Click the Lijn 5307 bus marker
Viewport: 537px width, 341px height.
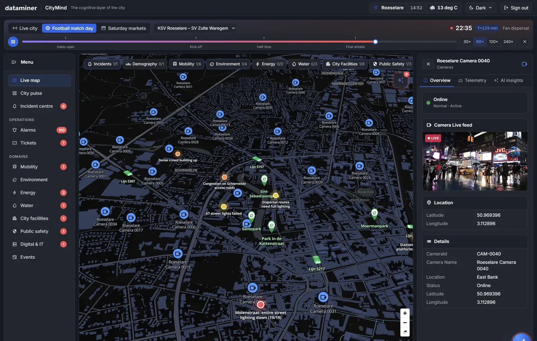tap(128, 173)
